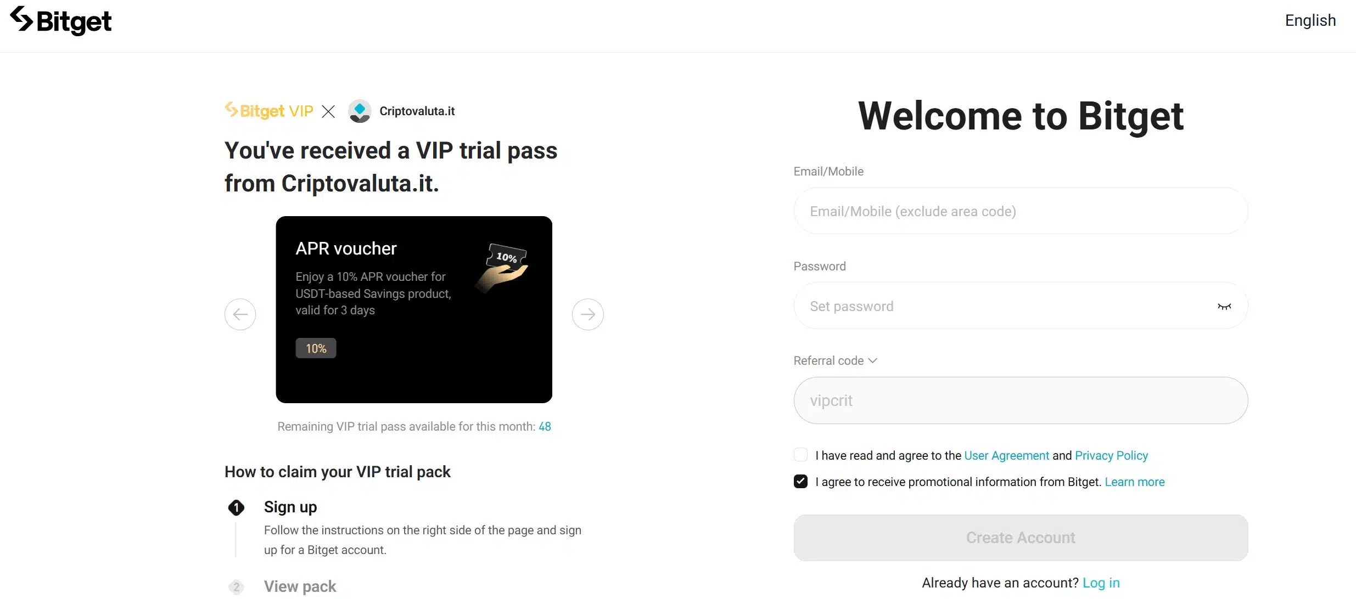Click the Create Account button

1020,538
